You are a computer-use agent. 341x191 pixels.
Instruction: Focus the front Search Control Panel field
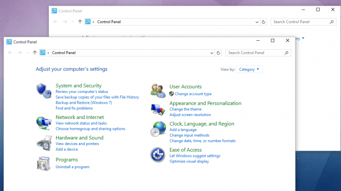(258, 53)
